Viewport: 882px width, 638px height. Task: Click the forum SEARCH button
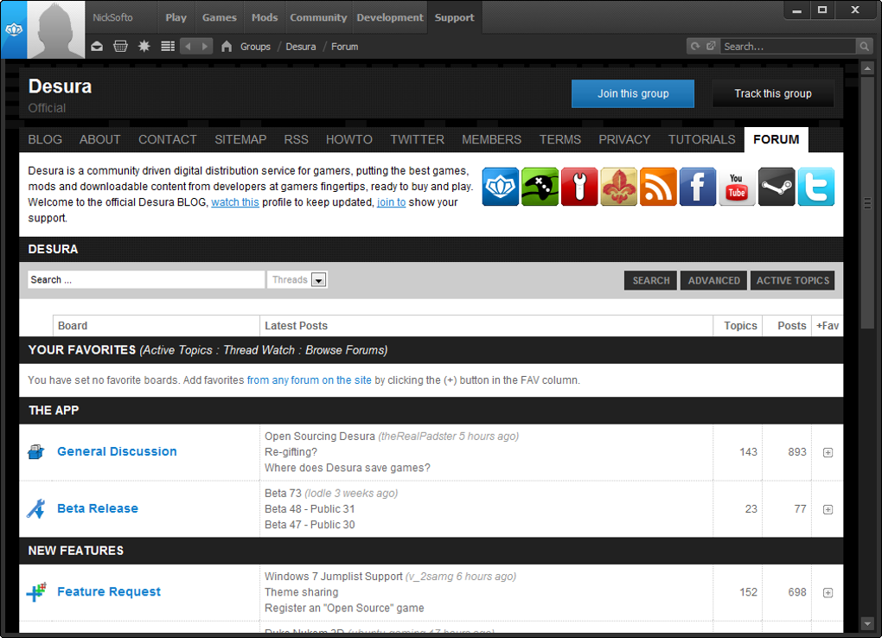[x=651, y=280]
